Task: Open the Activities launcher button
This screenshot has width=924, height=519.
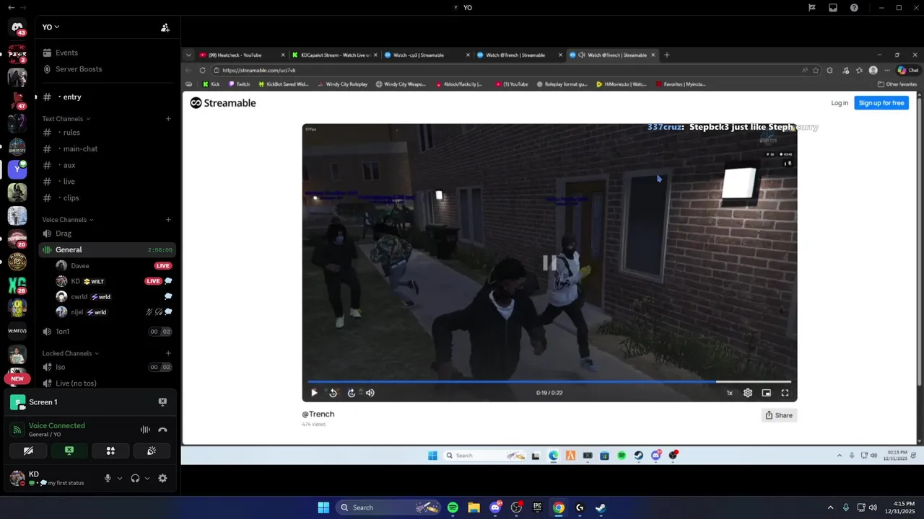Action: (x=110, y=451)
